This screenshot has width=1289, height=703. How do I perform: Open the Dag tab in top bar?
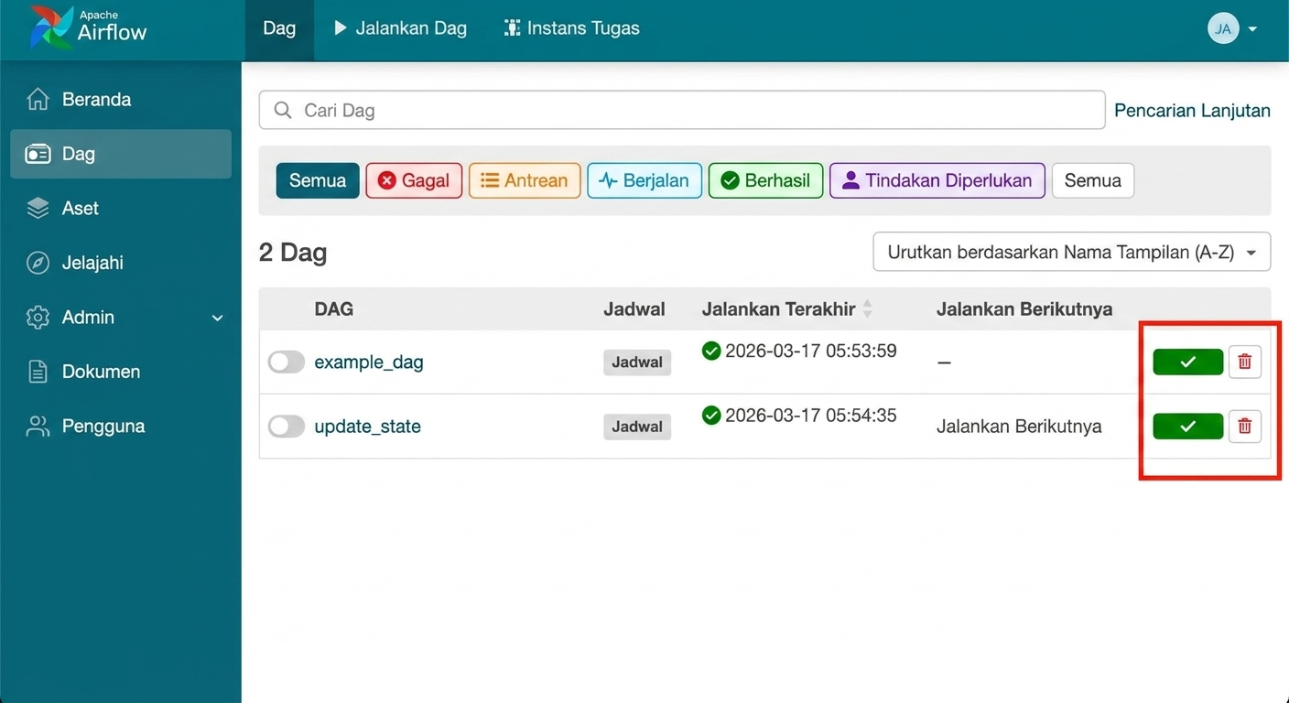[279, 28]
